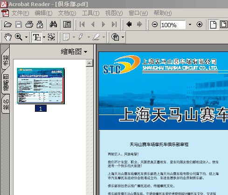The width and height of the screenshot is (228, 195).
Task: Select Actual Size page view
Action: point(213,25)
